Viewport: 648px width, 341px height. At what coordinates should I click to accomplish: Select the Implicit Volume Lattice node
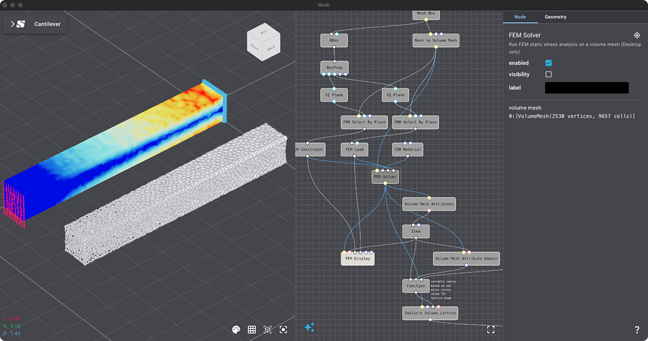pos(430,312)
